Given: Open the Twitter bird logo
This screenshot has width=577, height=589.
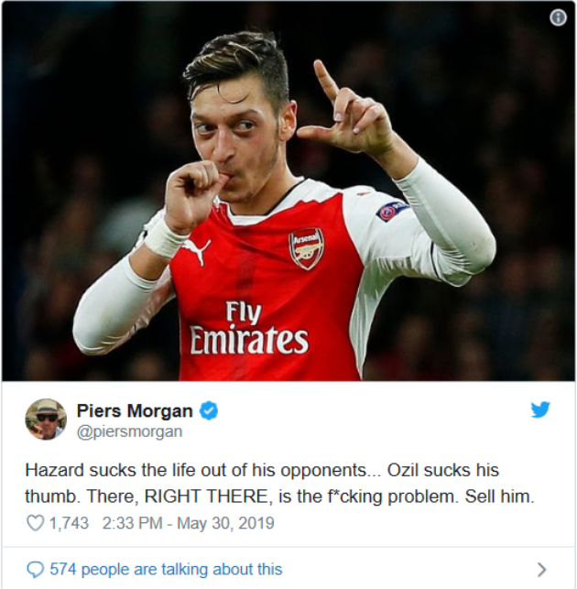Looking at the screenshot, I should 541,410.
